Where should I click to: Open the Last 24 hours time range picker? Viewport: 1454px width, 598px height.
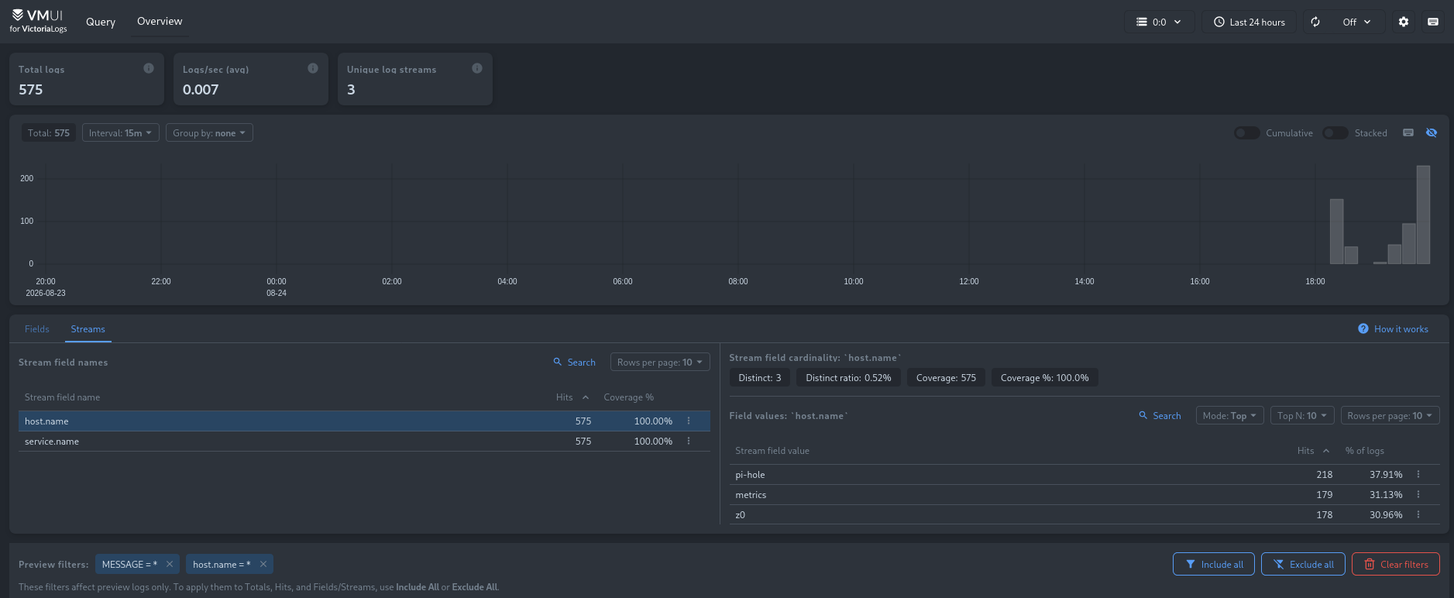(x=1249, y=22)
